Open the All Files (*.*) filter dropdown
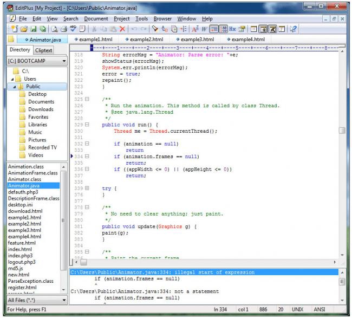This screenshot has height=318, width=352. coord(64,300)
